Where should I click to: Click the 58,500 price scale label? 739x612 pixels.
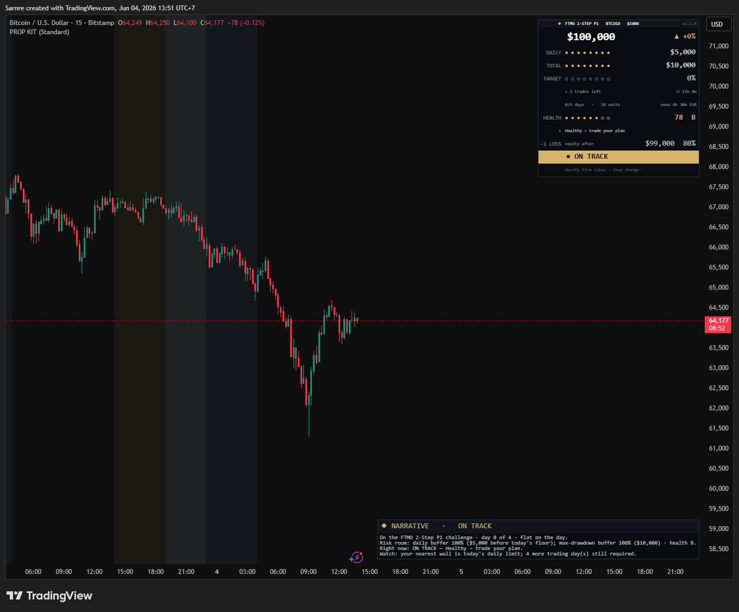tap(718, 549)
